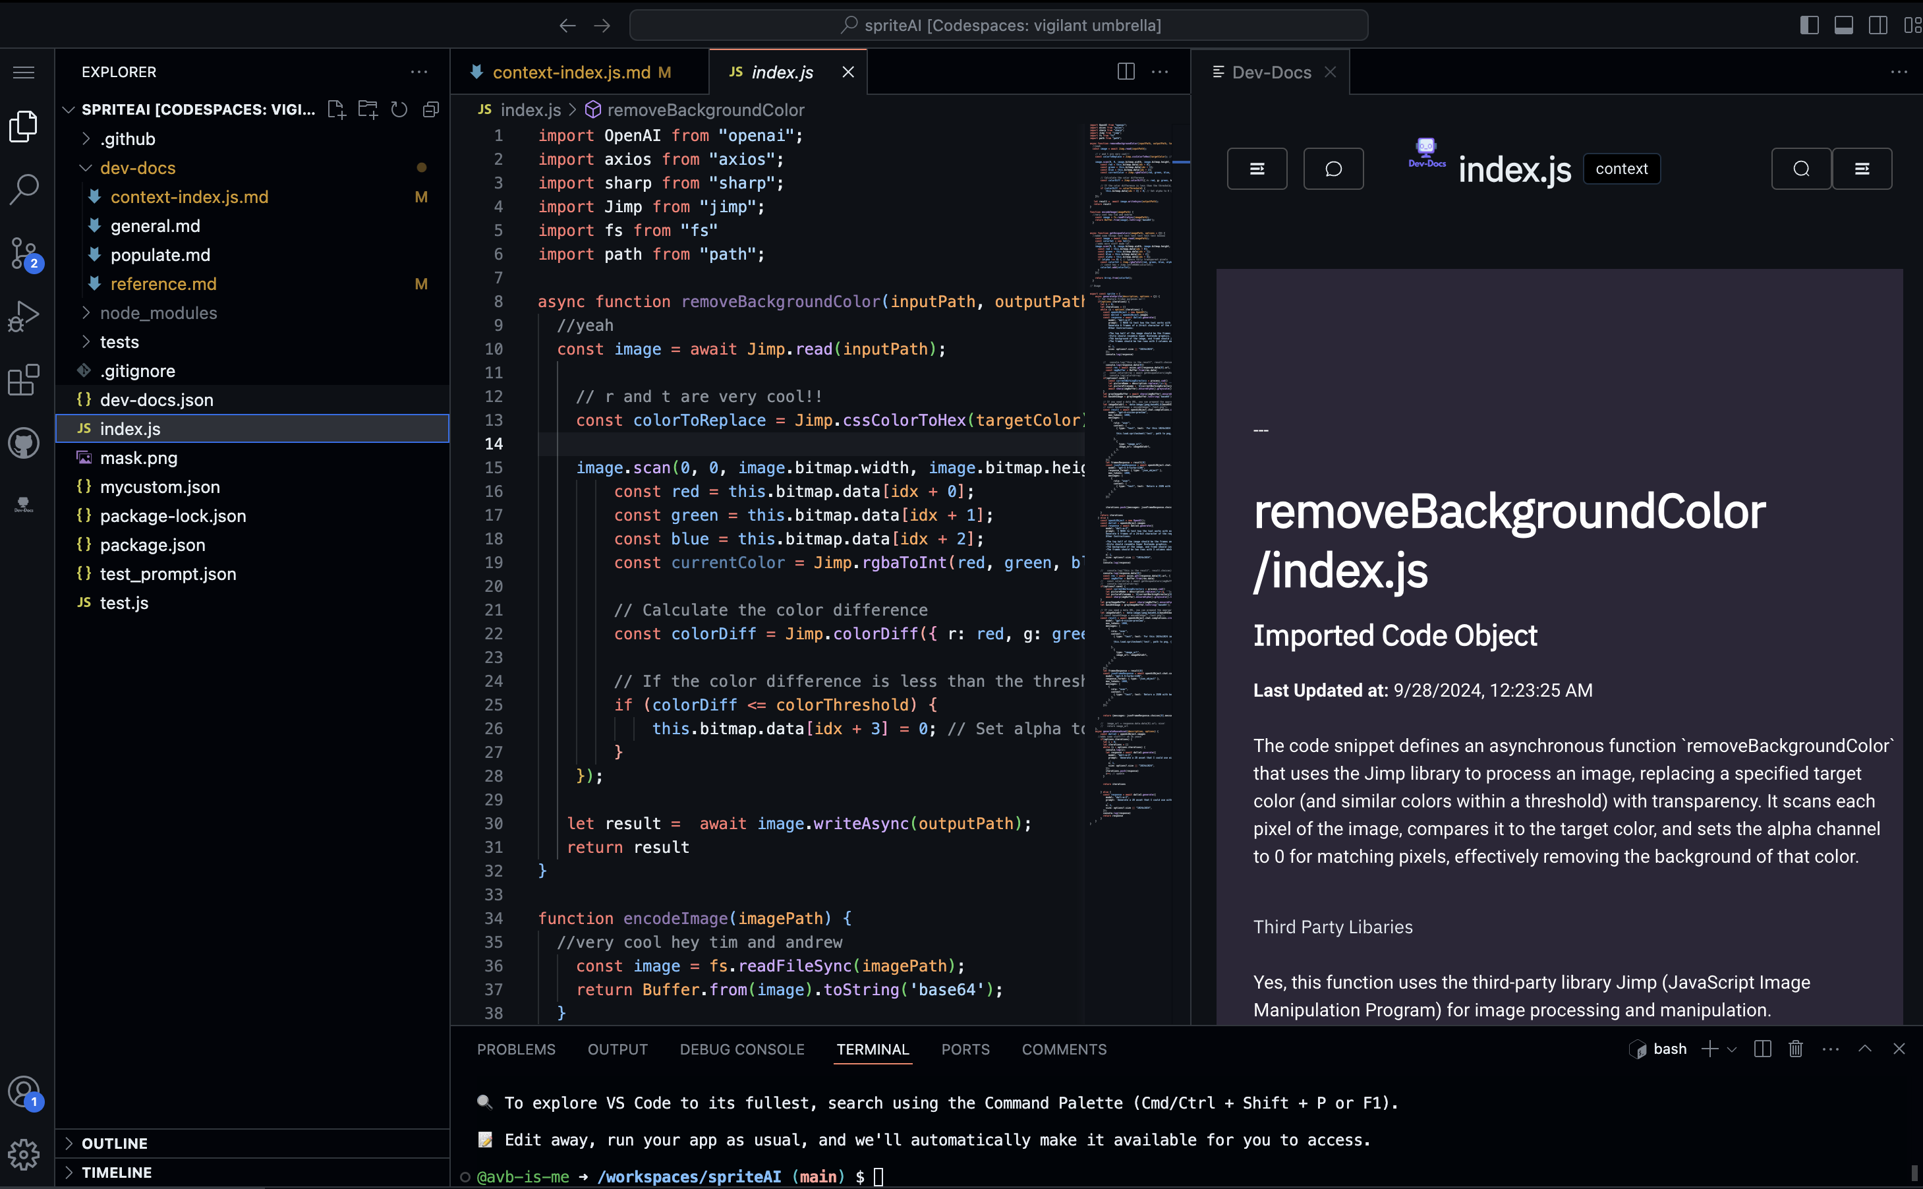
Task: Click the context button beside index.js title
Action: tap(1621, 168)
